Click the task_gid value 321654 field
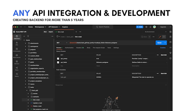The width and height of the screenshot is (185, 111). (x=113, y=77)
